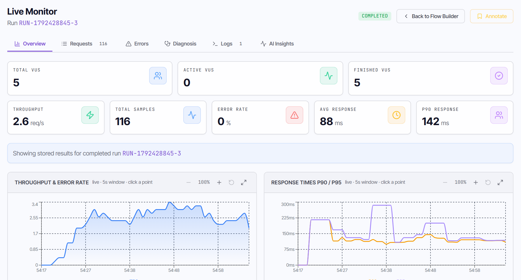Click the Avg Response 88 ms value
The image size is (521, 280).
click(331, 122)
